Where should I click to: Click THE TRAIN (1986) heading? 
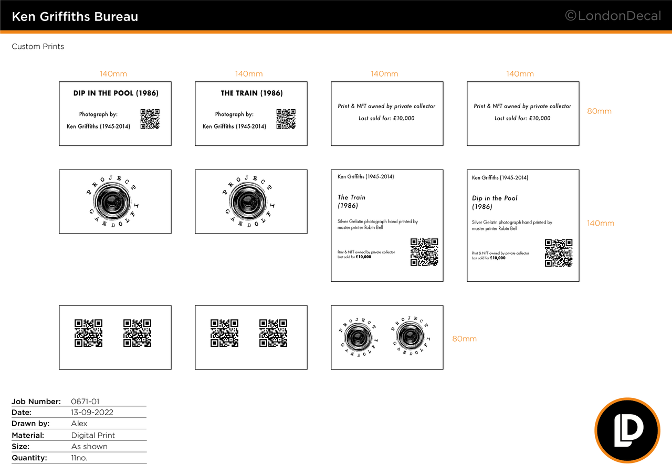(x=251, y=93)
